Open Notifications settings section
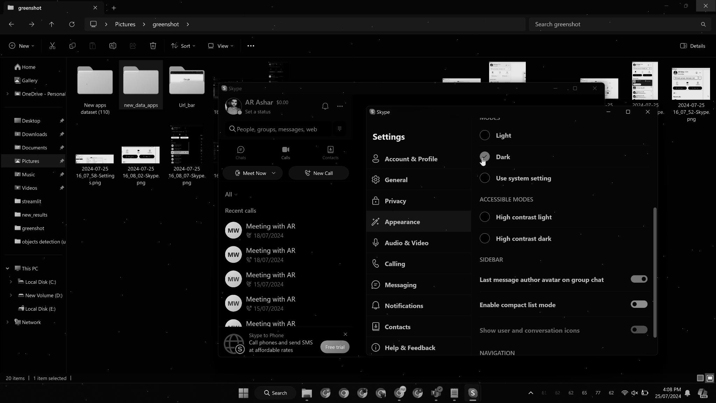 [x=418, y=306]
